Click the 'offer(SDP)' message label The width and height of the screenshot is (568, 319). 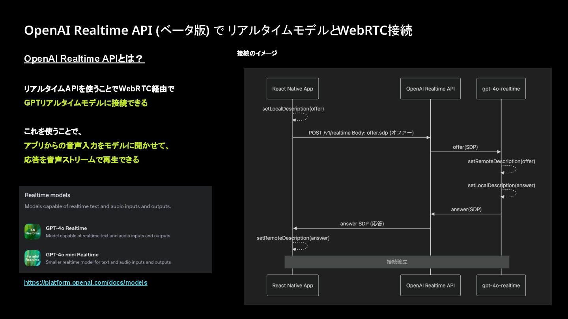[465, 147]
